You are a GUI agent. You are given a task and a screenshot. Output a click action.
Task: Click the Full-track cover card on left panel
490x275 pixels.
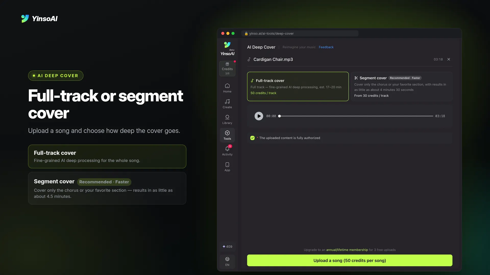point(107,156)
